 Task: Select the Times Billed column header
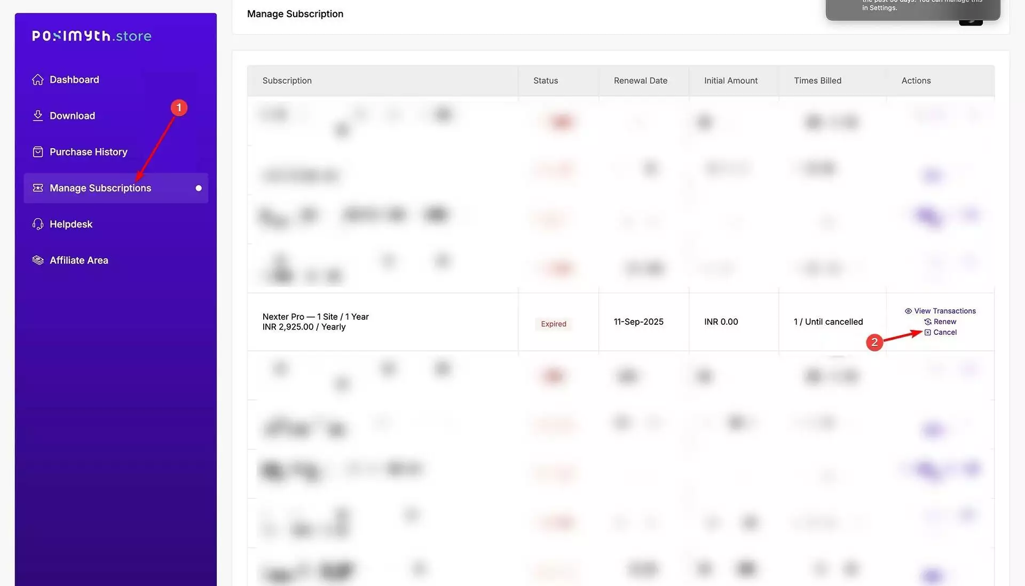[x=817, y=81]
